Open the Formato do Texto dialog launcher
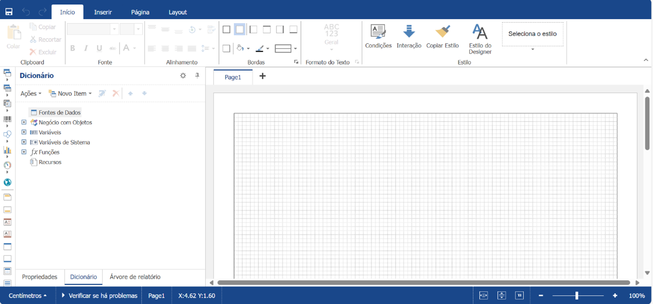Screen dimensions: 653x304 tap(357, 62)
